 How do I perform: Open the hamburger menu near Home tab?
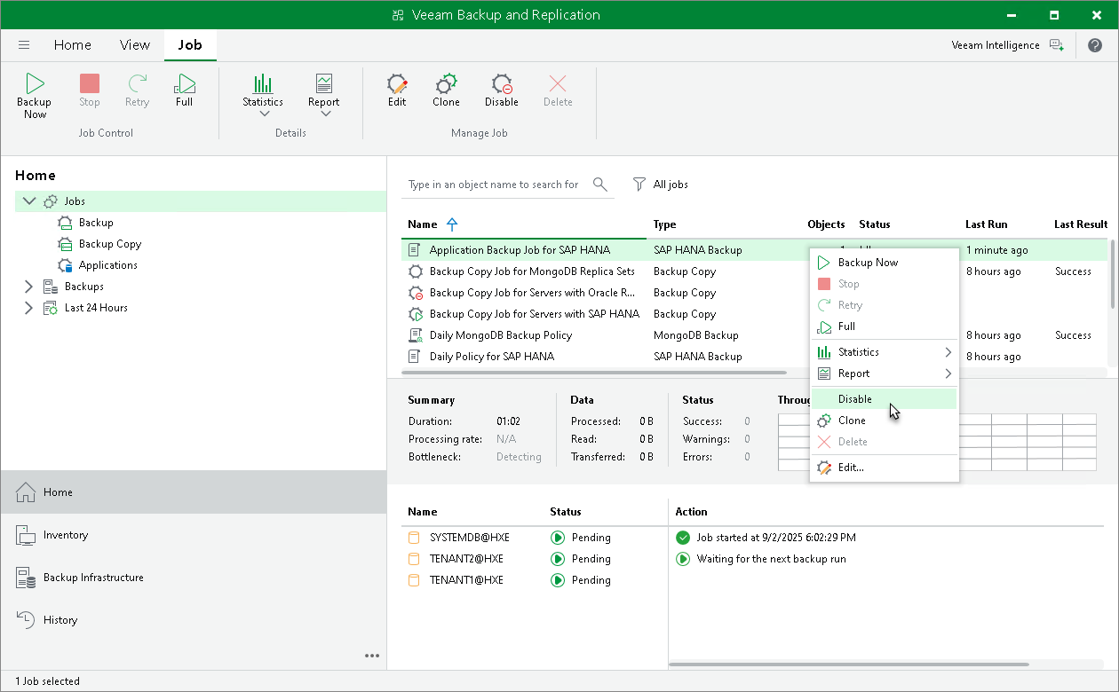(x=24, y=44)
